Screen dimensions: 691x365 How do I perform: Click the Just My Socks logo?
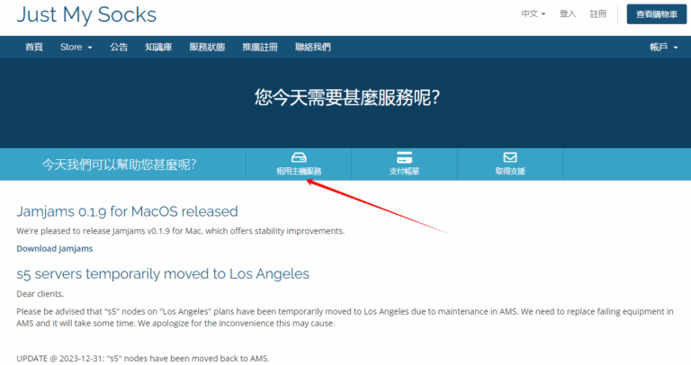86,15
